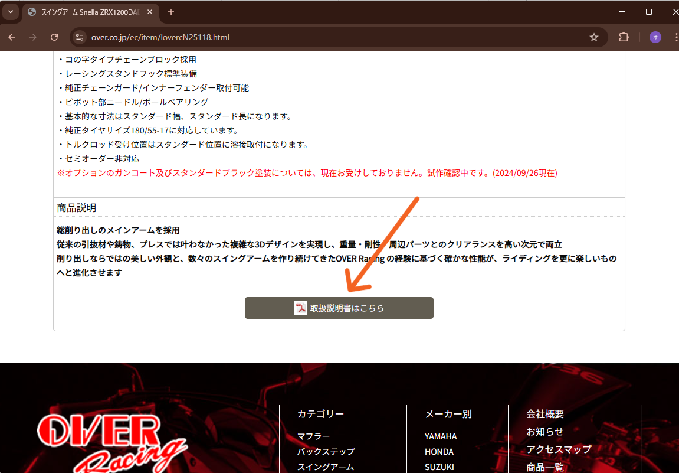Viewport: 679px width, 473px height.
Task: Open the マフラー category link
Action: [x=313, y=436]
